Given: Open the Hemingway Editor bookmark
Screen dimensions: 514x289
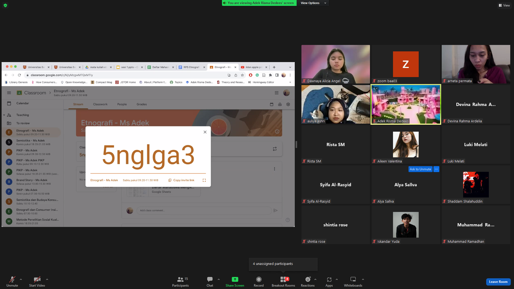Looking at the screenshot, I should coord(261,82).
